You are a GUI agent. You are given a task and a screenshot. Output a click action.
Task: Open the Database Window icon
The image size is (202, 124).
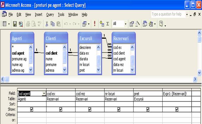click(146, 24)
